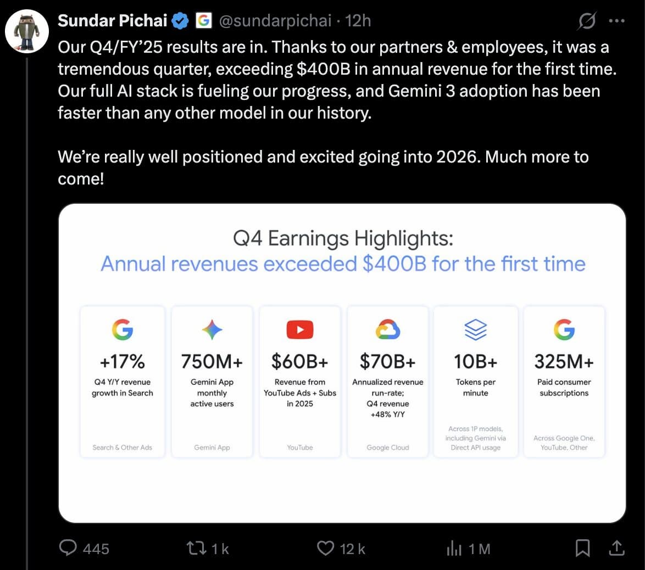Viewport: 645px width, 570px height.
Task: Open the share icon on the post
Action: click(616, 547)
